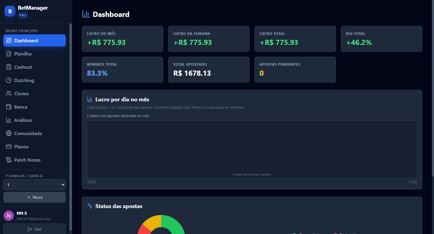Open the planilha selector dropdown showing 1
The height and width of the screenshot is (234, 434).
(x=34, y=185)
